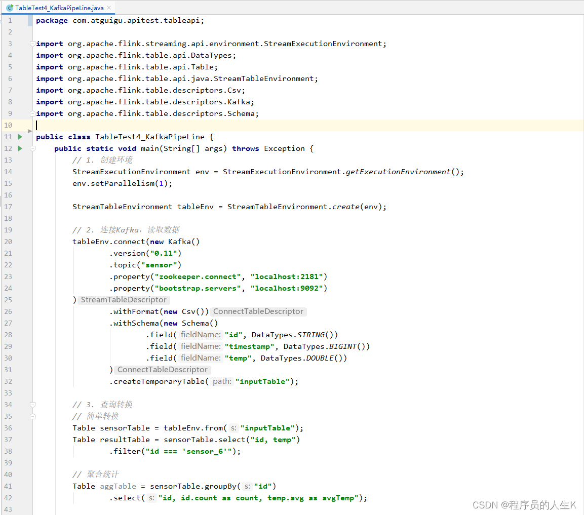584x515 pixels.
Task: Click the fieldName: hint before "temp"
Action: (x=201, y=358)
